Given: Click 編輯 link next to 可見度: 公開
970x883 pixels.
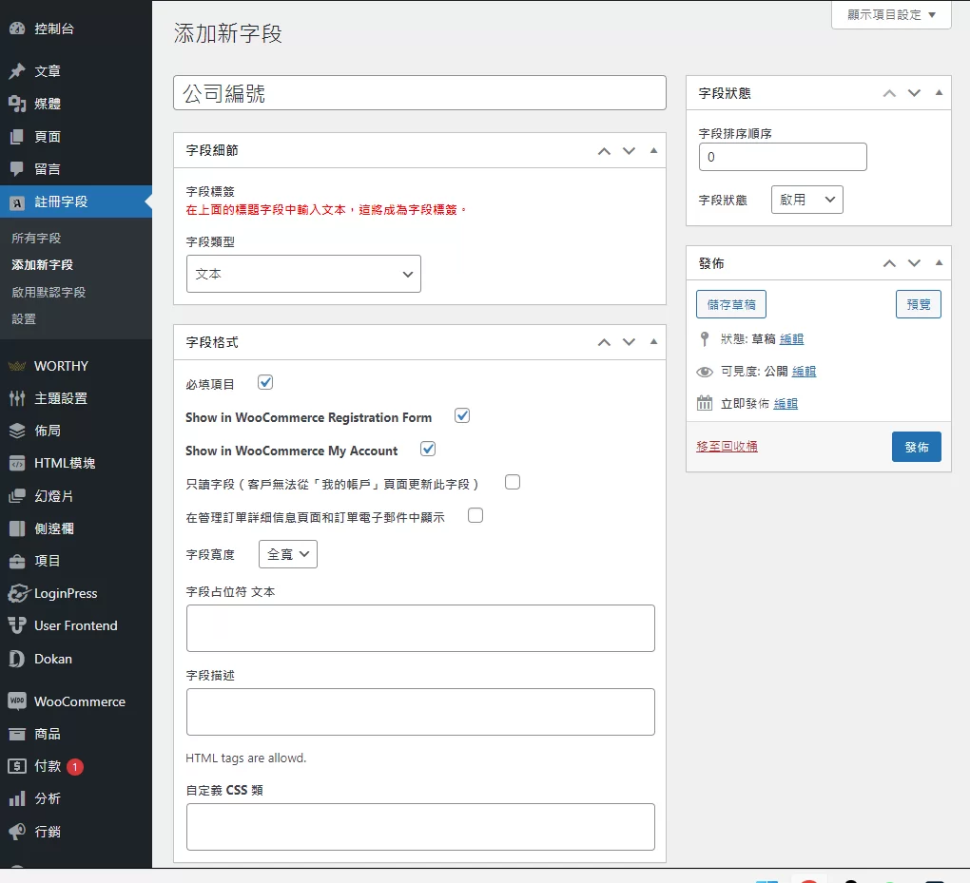Looking at the screenshot, I should (805, 372).
